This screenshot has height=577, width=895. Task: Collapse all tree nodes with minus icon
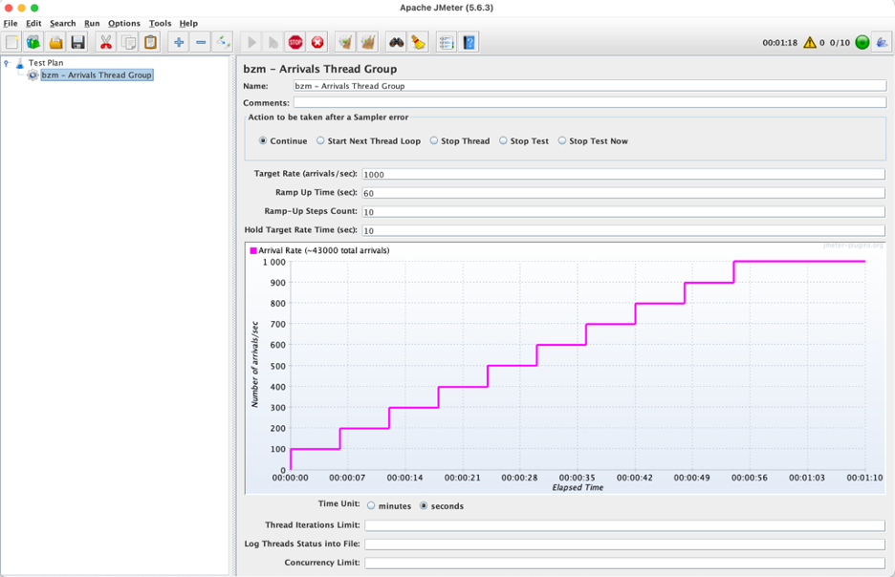coord(201,42)
